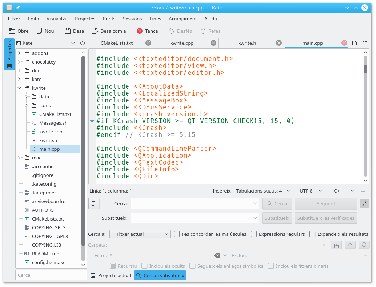
Task: Click the new search tab icon left of Cerca
Action: (94, 203)
